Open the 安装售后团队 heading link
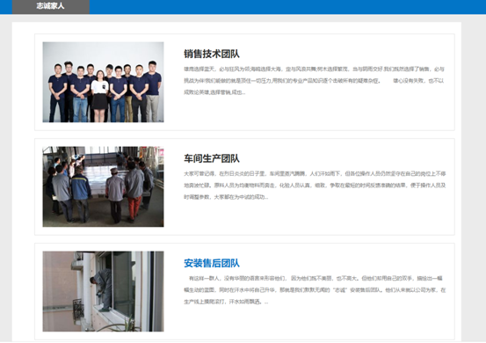Image resolution: width=486 pixels, height=343 pixels. coord(212,263)
